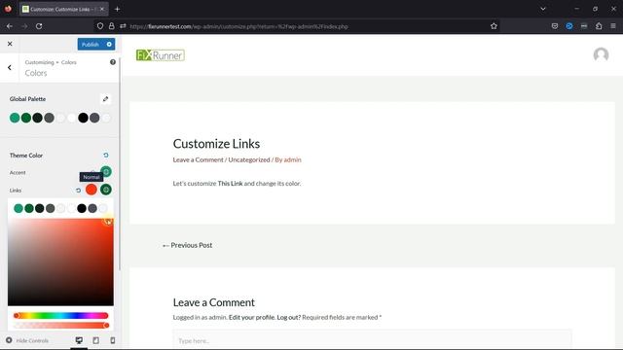Close the Customizer with the X icon
This screenshot has height=350, width=623.
pos(10,44)
